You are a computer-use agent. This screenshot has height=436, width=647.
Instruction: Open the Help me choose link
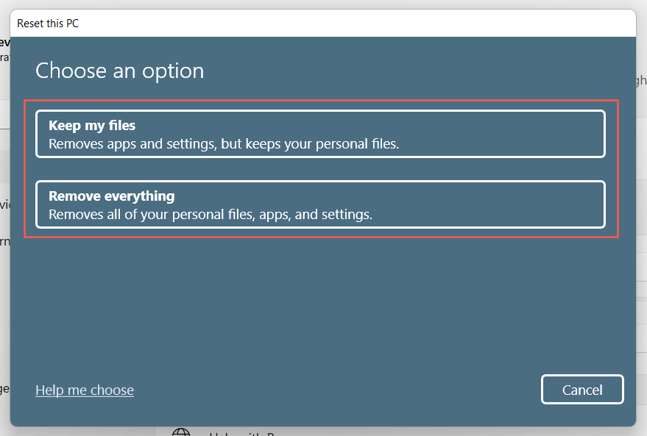click(x=85, y=390)
